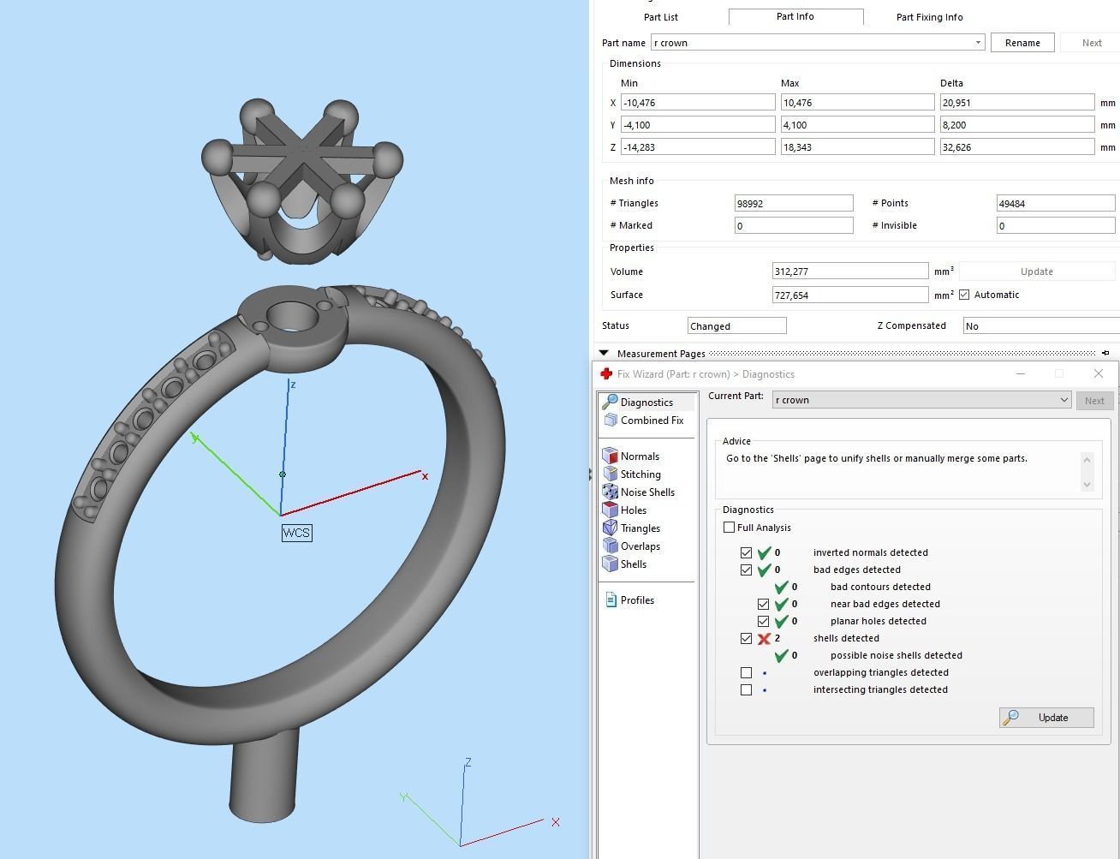Click the Volume value field

850,271
